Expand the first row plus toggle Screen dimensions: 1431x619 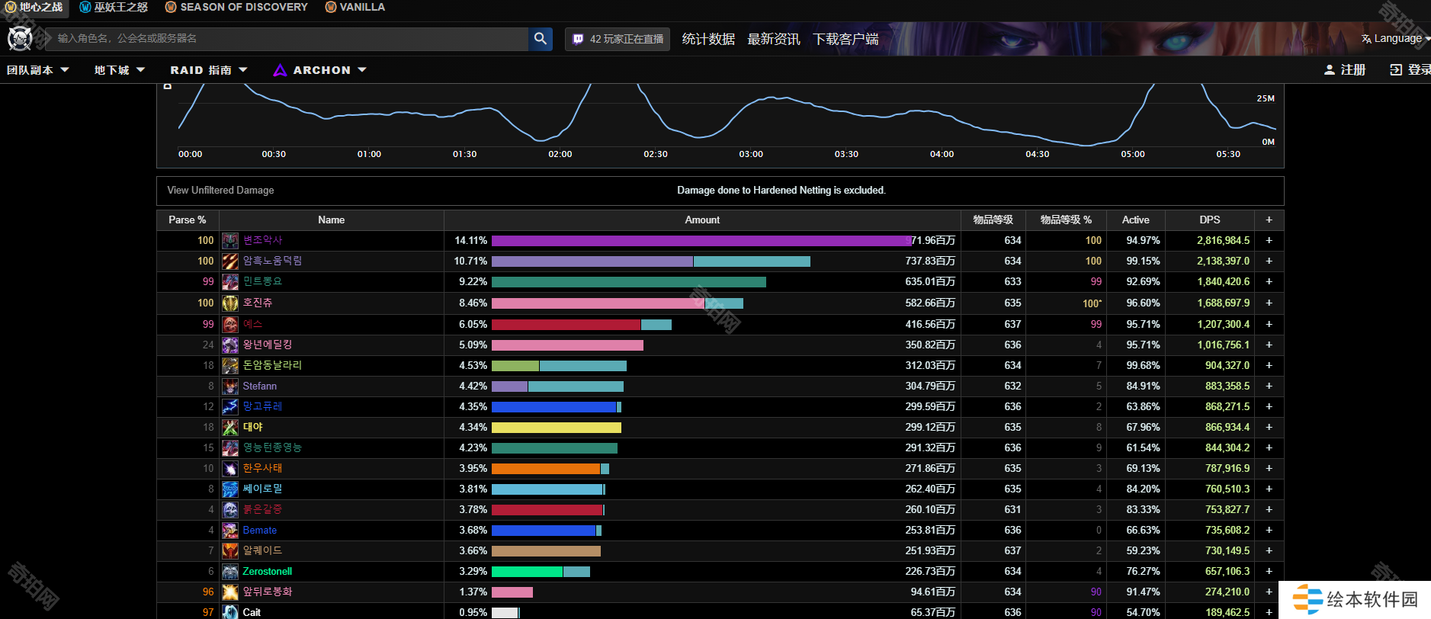pyautogui.click(x=1269, y=240)
